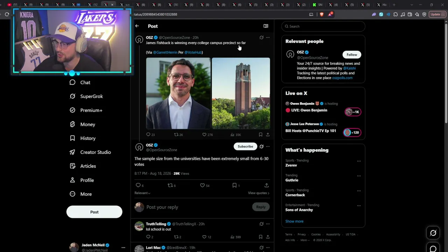Repost the TruthTelling reply

(x=176, y=237)
